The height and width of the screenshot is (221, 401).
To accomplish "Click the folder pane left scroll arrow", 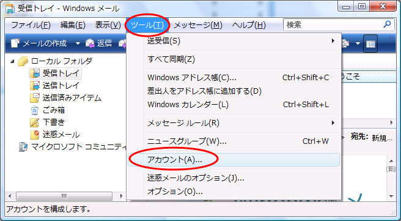I will pyautogui.click(x=10, y=197).
